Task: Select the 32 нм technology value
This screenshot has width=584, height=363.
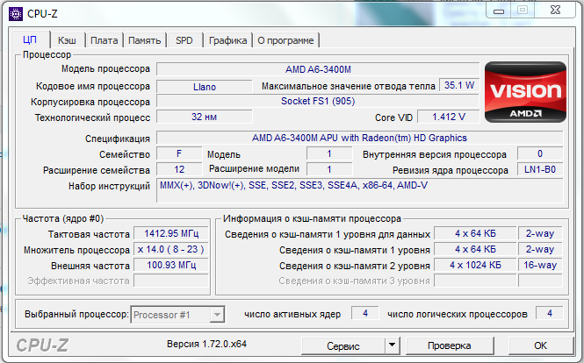Action: [x=204, y=117]
